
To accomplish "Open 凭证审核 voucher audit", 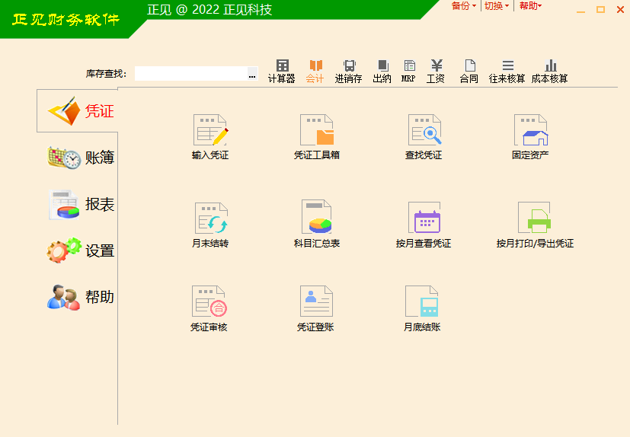I will (209, 302).
